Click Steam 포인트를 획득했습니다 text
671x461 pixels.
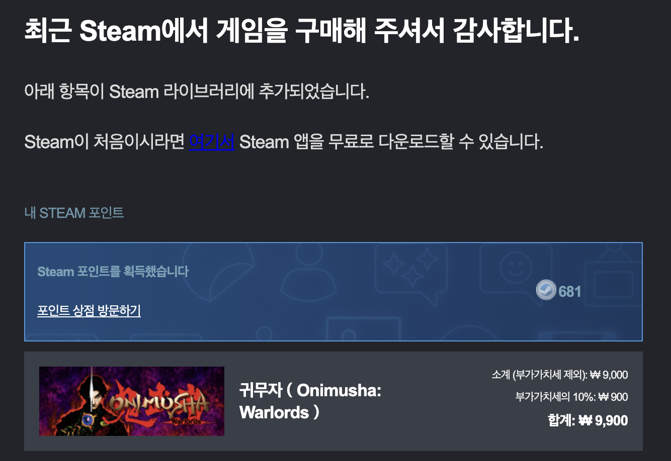113,272
